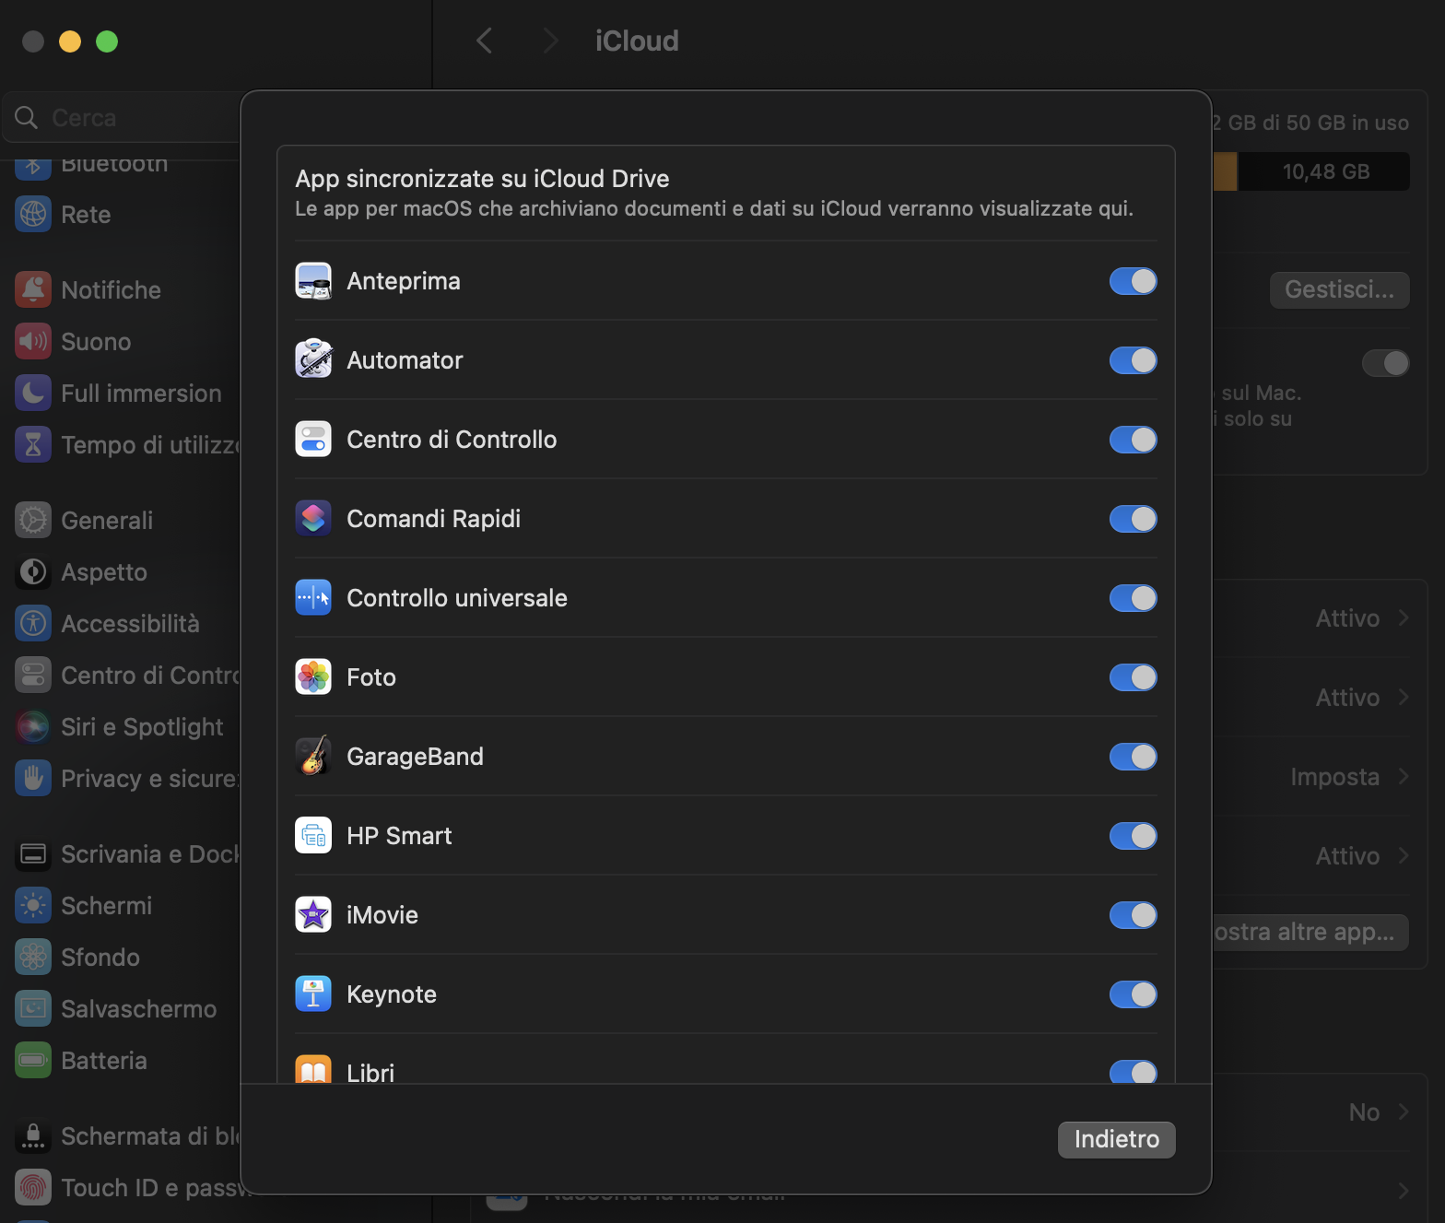Switch off Controllo universale sync
The image size is (1445, 1223).
tap(1133, 598)
